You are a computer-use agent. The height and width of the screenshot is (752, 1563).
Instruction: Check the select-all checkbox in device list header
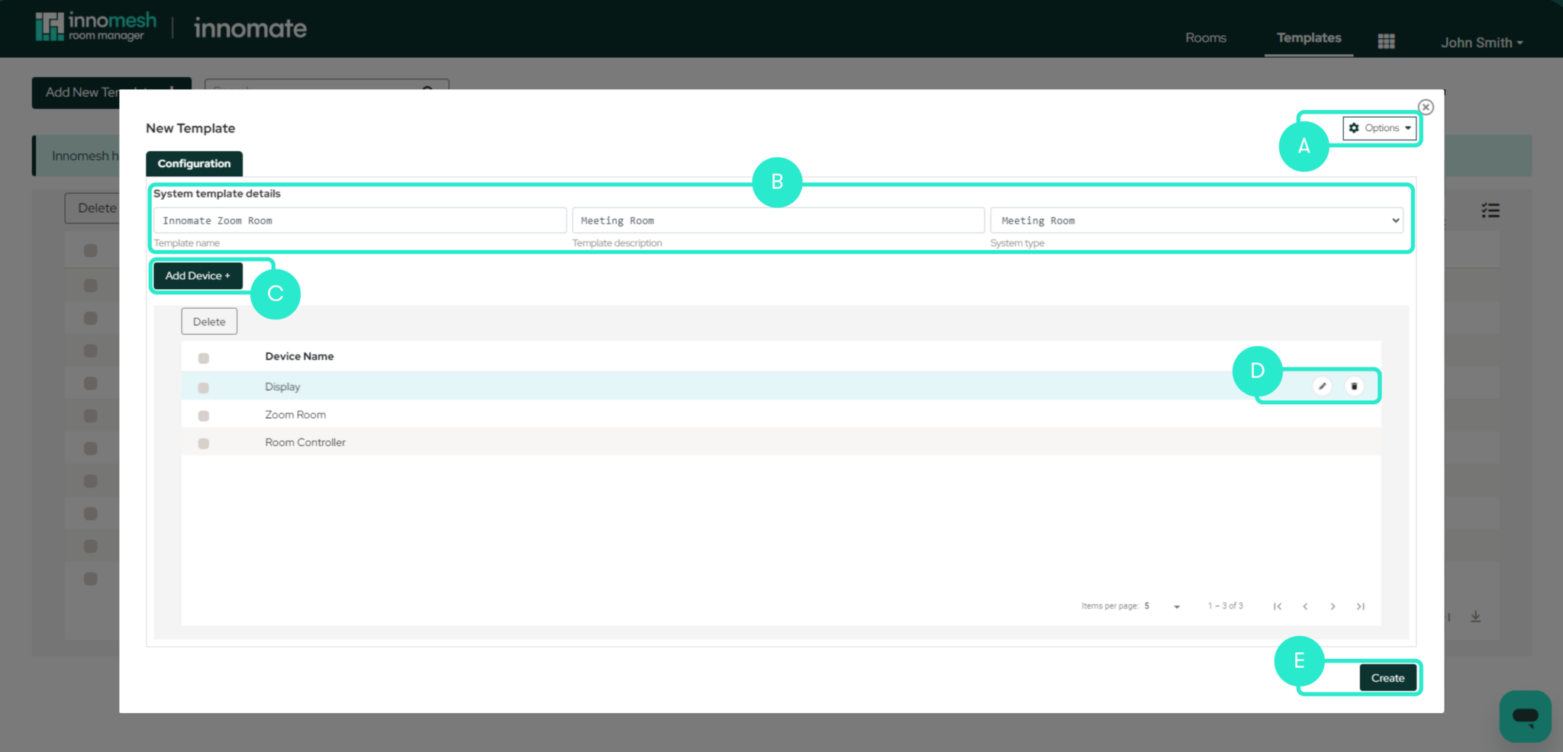click(x=203, y=357)
